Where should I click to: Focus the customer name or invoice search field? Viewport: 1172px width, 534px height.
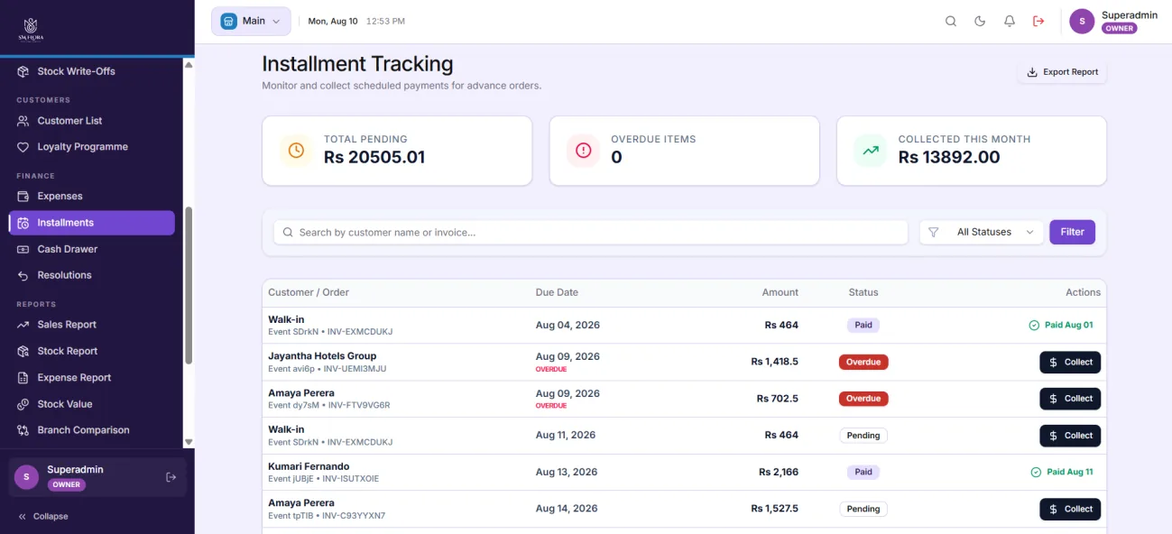tap(590, 232)
